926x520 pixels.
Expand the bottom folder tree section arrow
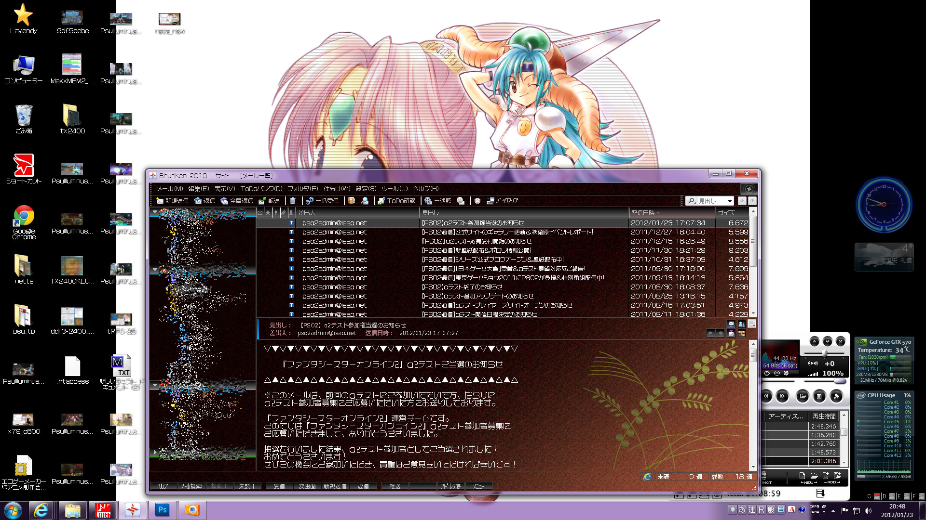[x=155, y=452]
